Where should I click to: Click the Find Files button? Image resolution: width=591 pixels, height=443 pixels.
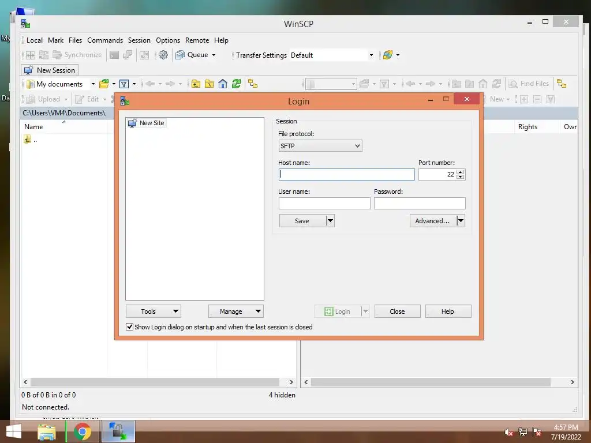(529, 84)
